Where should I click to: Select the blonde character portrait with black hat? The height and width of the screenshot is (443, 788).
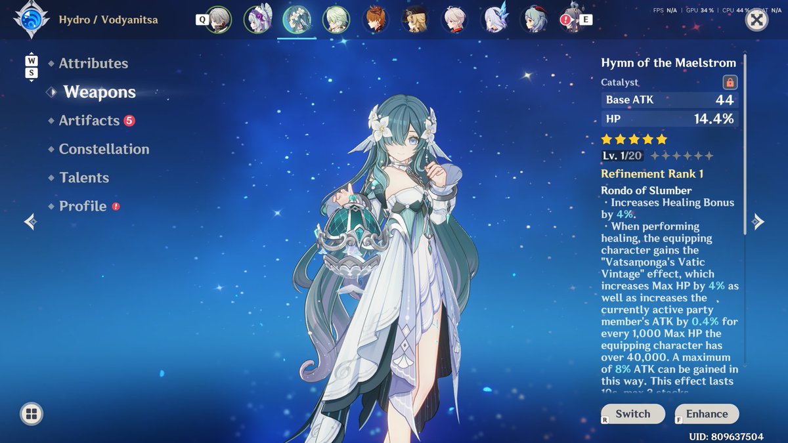pyautogui.click(x=415, y=20)
